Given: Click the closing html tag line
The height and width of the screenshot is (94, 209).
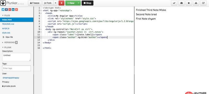Looking at the screenshot, I should coord(47,48).
